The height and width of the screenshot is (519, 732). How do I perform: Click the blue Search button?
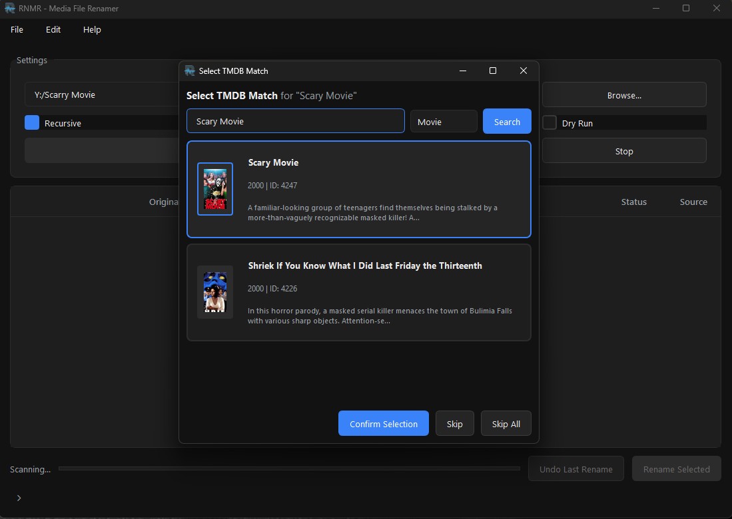tap(507, 122)
